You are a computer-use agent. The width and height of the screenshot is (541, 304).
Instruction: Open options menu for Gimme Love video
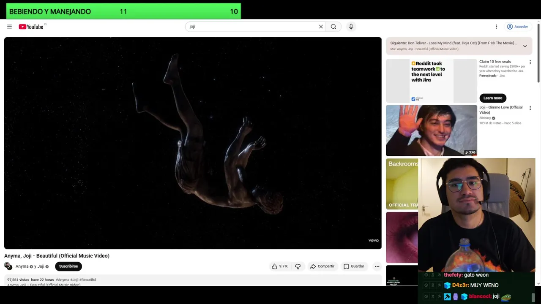coord(530,108)
